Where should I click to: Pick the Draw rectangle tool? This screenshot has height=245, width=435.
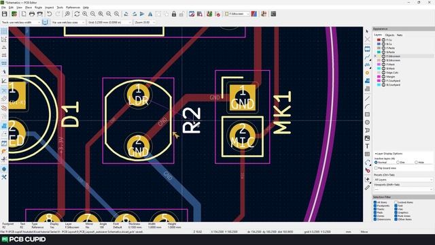[x=367, y=114]
